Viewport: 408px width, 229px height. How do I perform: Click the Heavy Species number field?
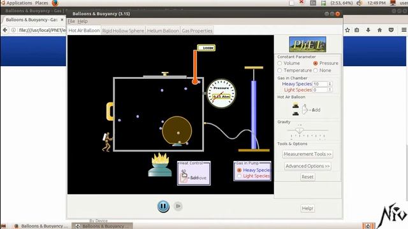click(x=320, y=84)
